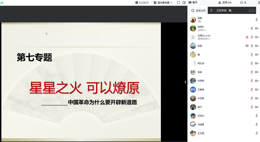
Task: Open the 演讲者视图 view dropdown
Action: 163,3
